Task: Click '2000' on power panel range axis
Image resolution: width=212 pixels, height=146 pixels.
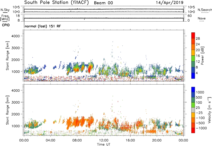Action: 15,60
